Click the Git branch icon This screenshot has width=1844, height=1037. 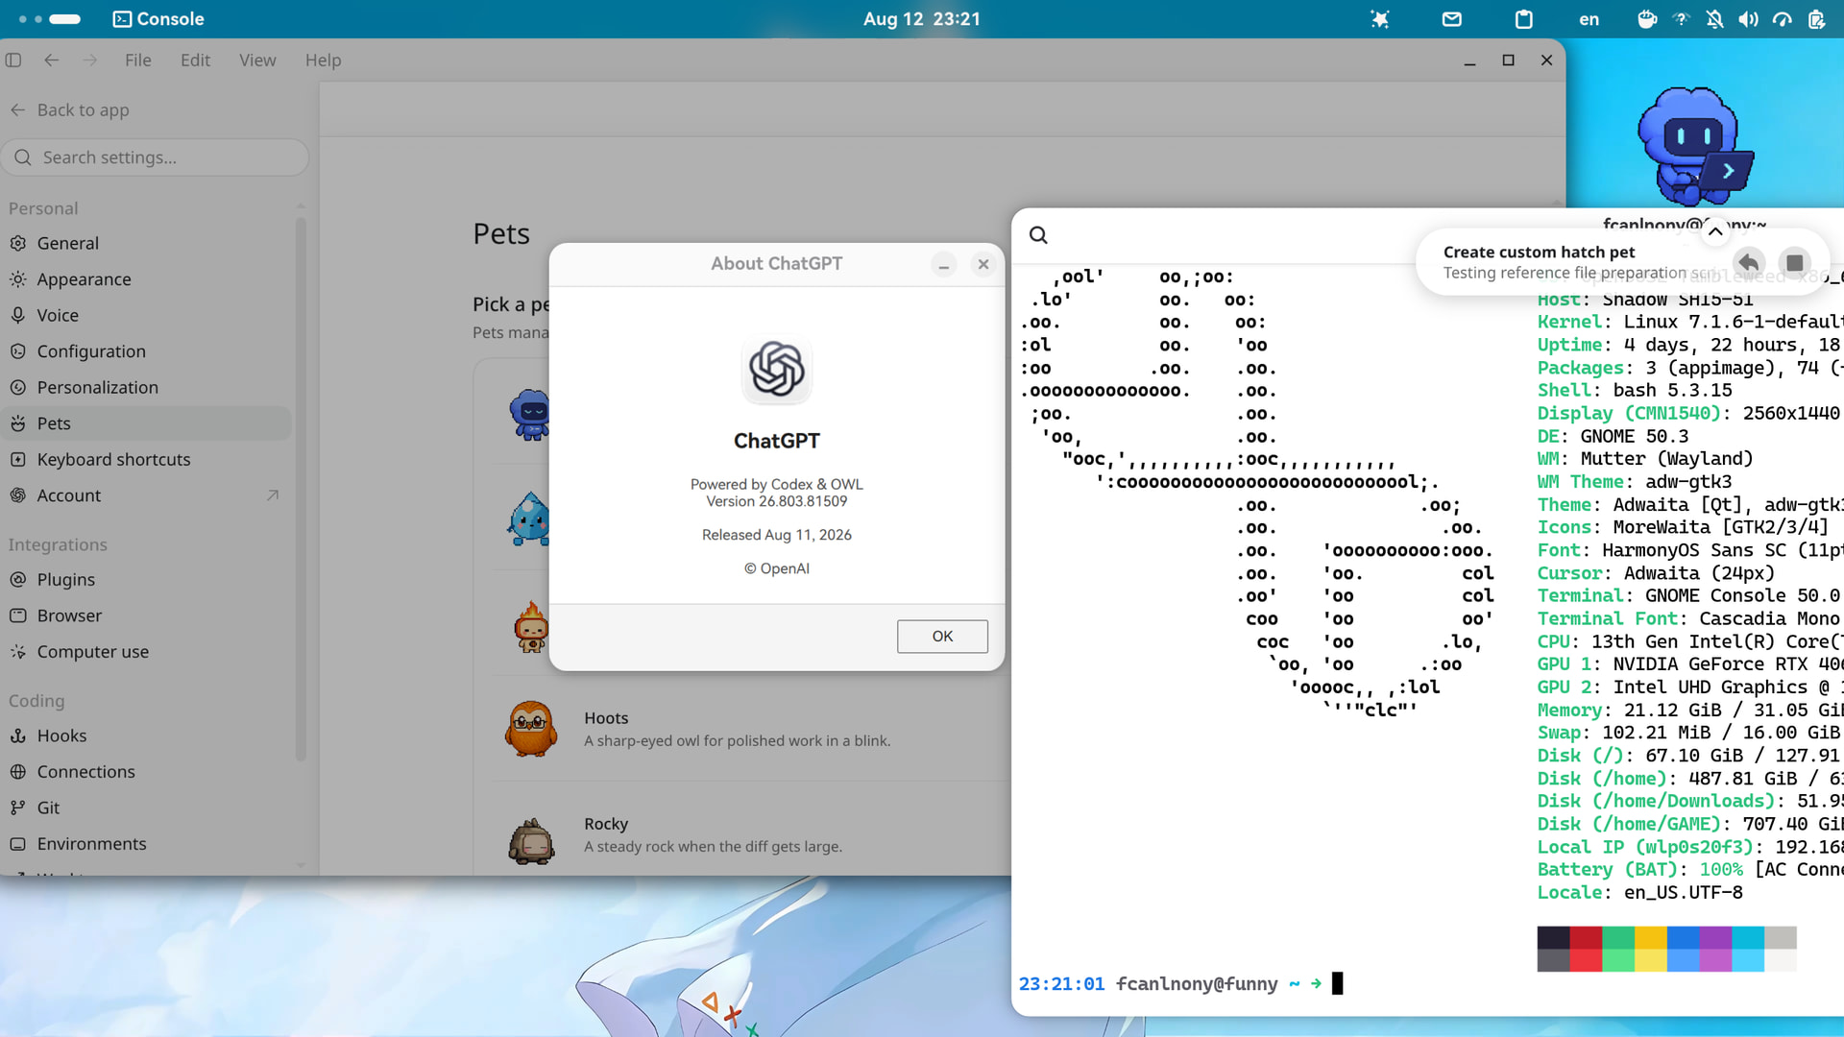pyautogui.click(x=18, y=808)
